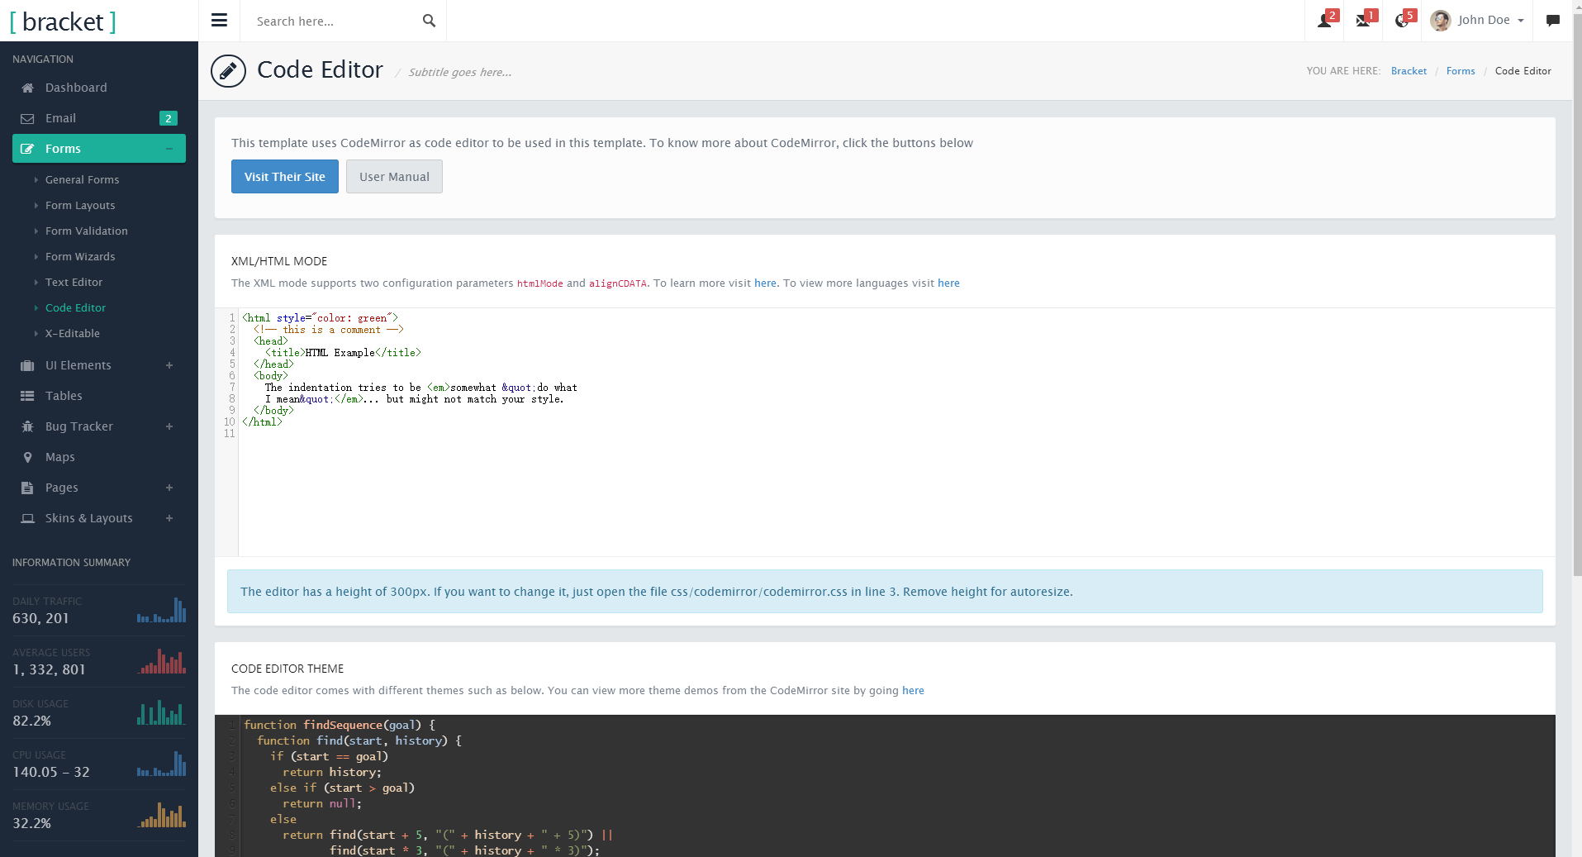Toggle the sidebar hamburger menu
Image resolution: width=1582 pixels, height=857 pixels.
(x=219, y=21)
